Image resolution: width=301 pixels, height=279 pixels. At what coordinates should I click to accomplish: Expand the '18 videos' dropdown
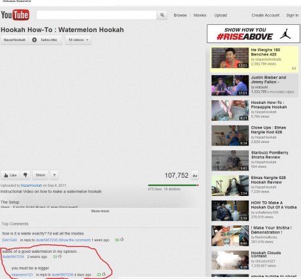[x=78, y=40]
